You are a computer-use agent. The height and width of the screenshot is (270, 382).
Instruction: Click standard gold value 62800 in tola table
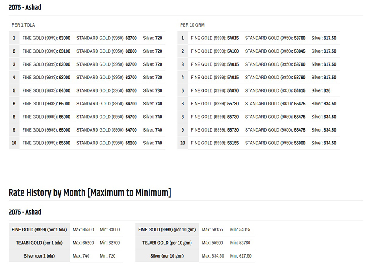[x=131, y=51]
